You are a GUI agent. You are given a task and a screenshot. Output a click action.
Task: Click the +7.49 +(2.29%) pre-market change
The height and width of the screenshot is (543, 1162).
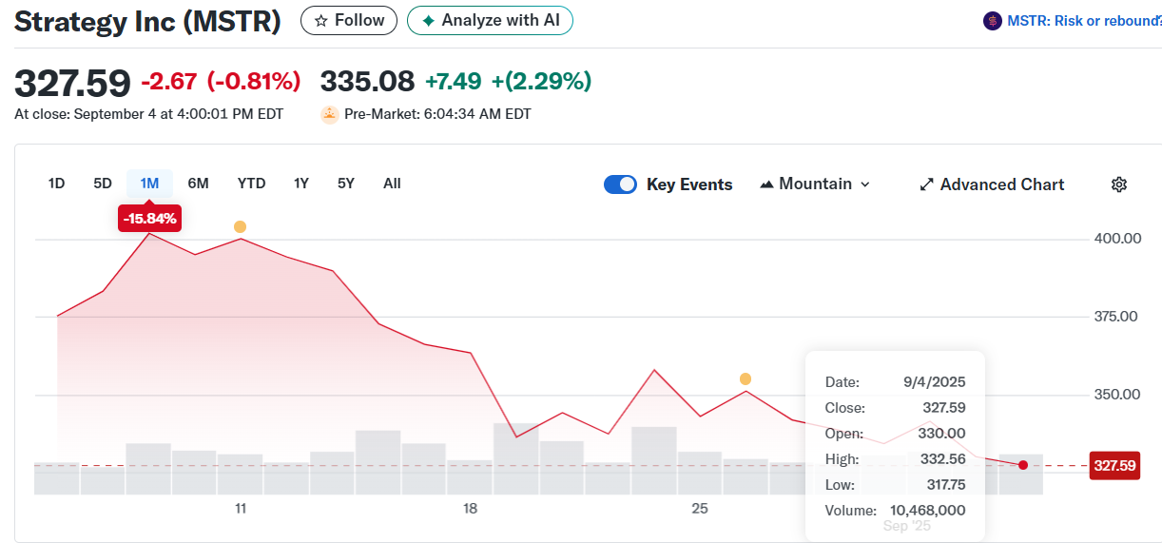pyautogui.click(x=508, y=82)
